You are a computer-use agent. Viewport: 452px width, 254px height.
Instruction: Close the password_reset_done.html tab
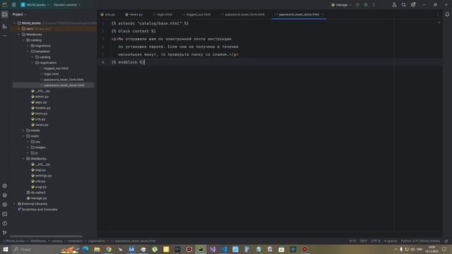click(x=323, y=14)
